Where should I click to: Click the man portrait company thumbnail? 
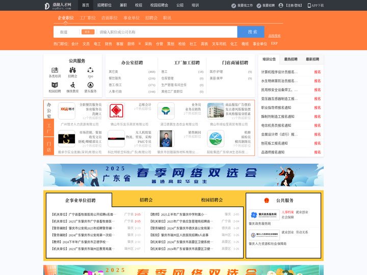[x=166, y=139]
